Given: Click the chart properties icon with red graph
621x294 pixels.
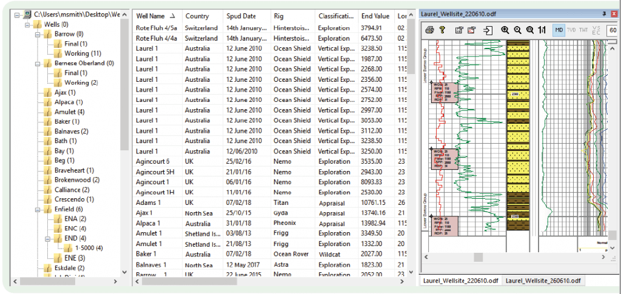Looking at the screenshot, I should tap(471, 30).
